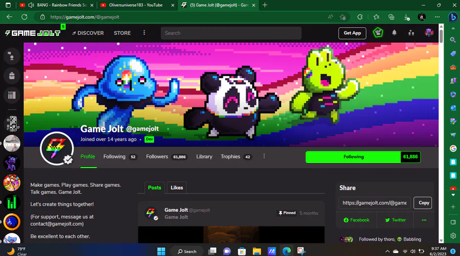This screenshot has height=256, width=460.
Task: Open the Windows Start menu
Action: [x=162, y=251]
